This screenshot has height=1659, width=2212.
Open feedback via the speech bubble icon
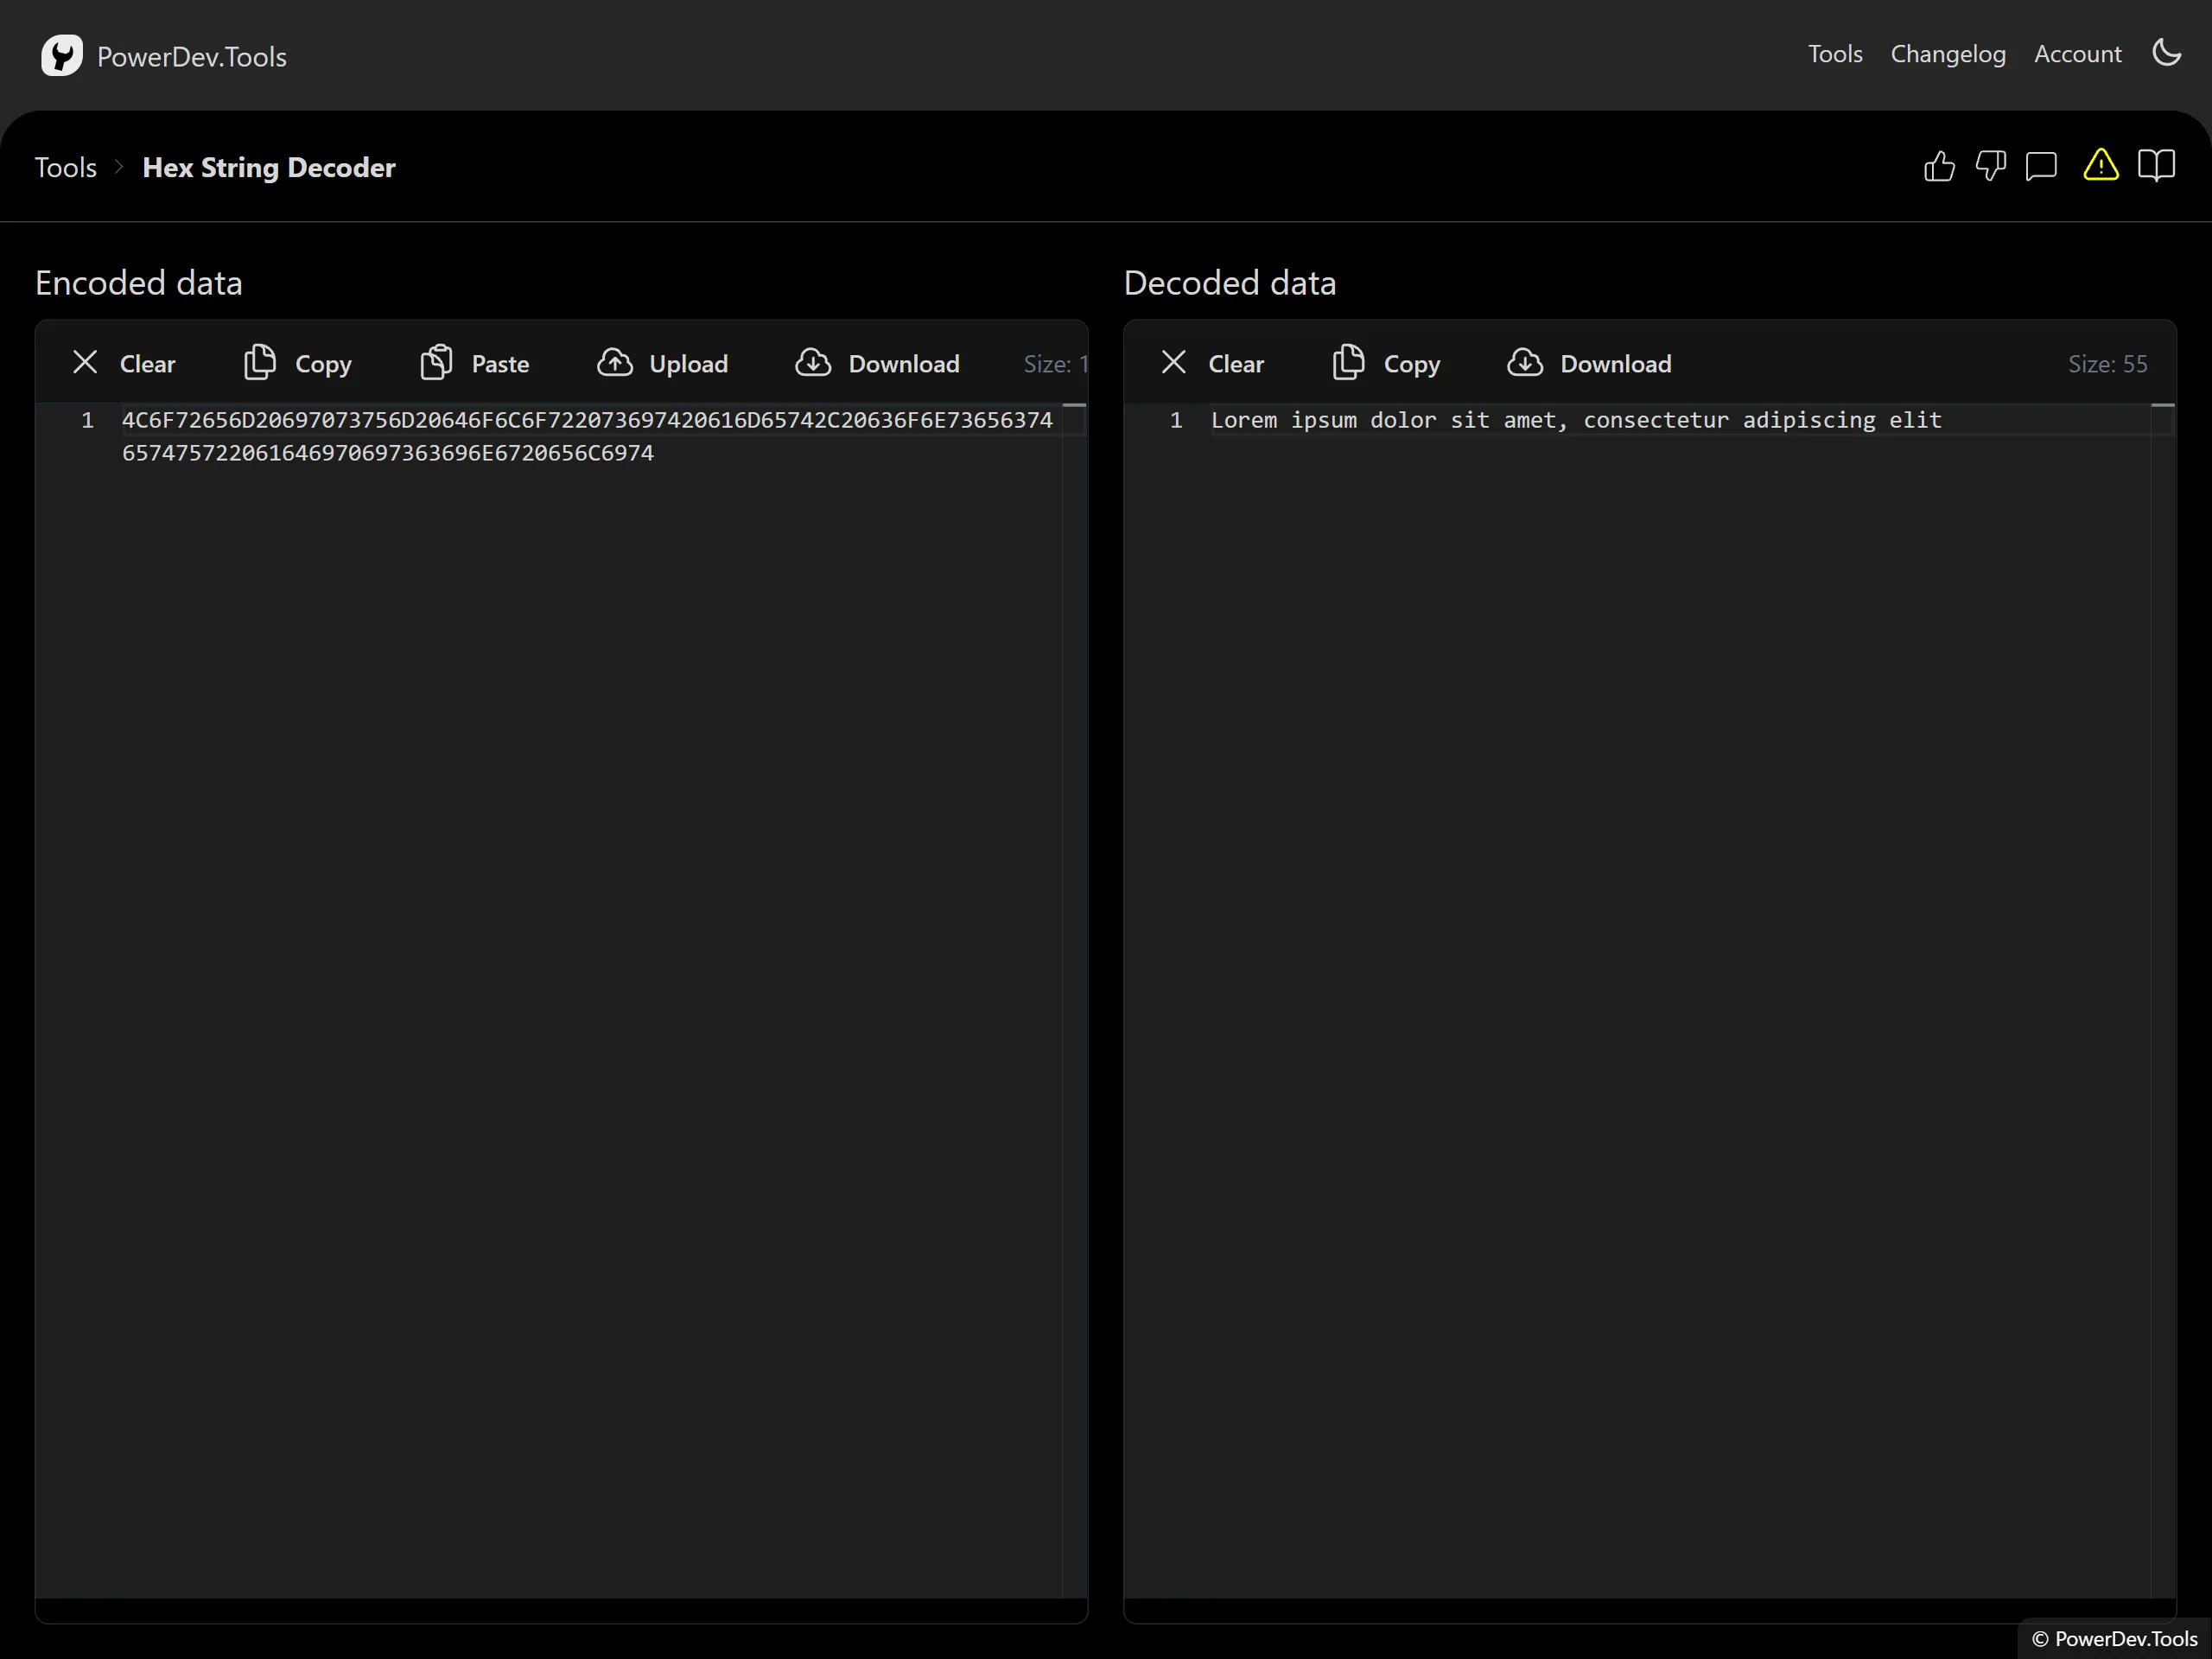click(x=2042, y=167)
